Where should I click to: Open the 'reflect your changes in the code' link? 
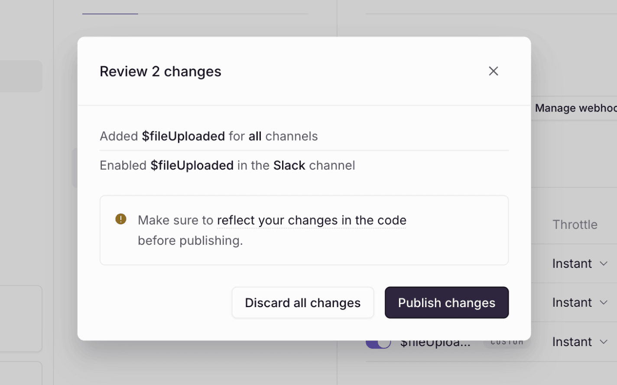click(311, 220)
